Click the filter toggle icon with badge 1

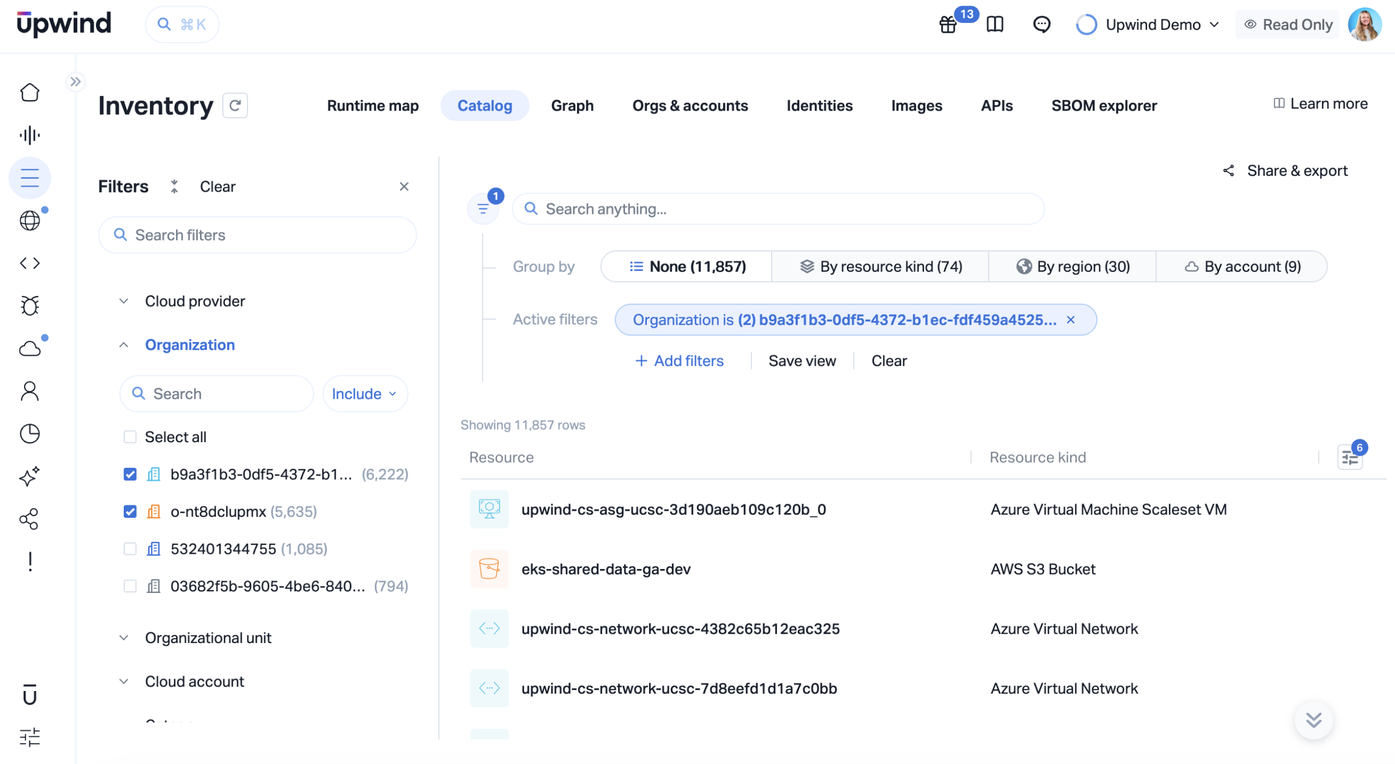pos(483,209)
